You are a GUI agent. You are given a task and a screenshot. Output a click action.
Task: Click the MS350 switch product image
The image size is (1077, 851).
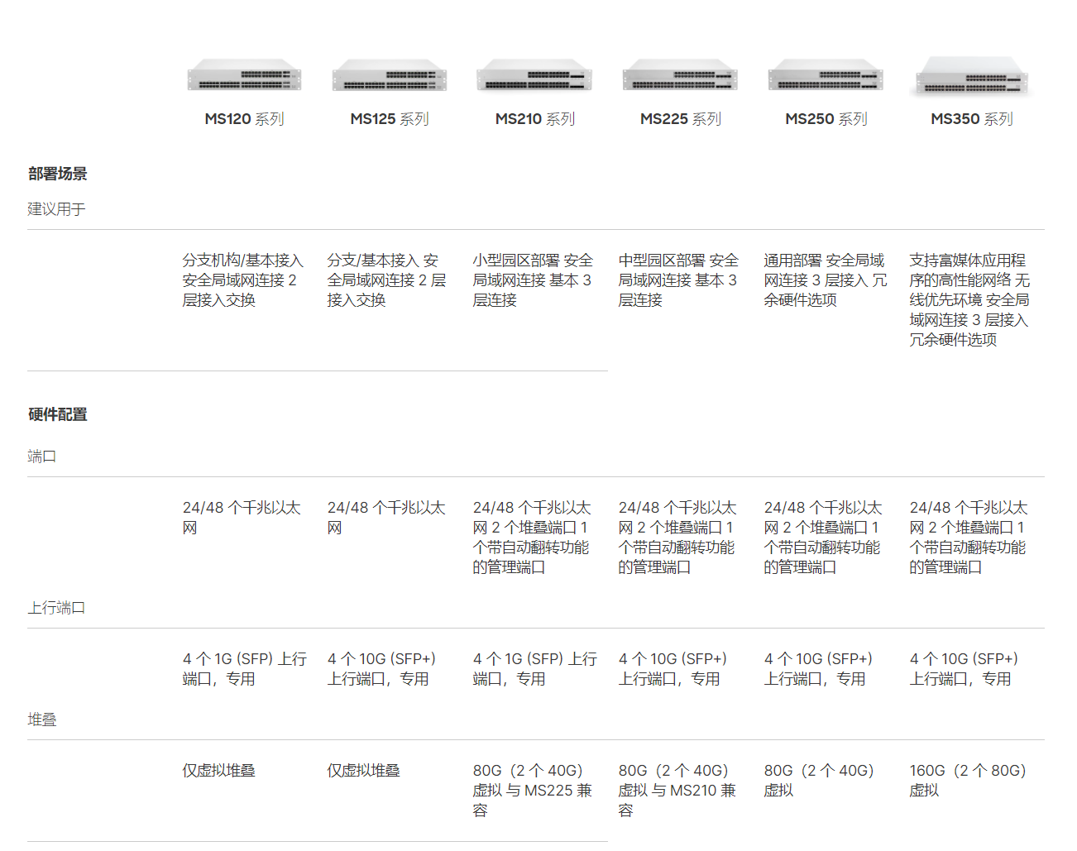(x=972, y=75)
